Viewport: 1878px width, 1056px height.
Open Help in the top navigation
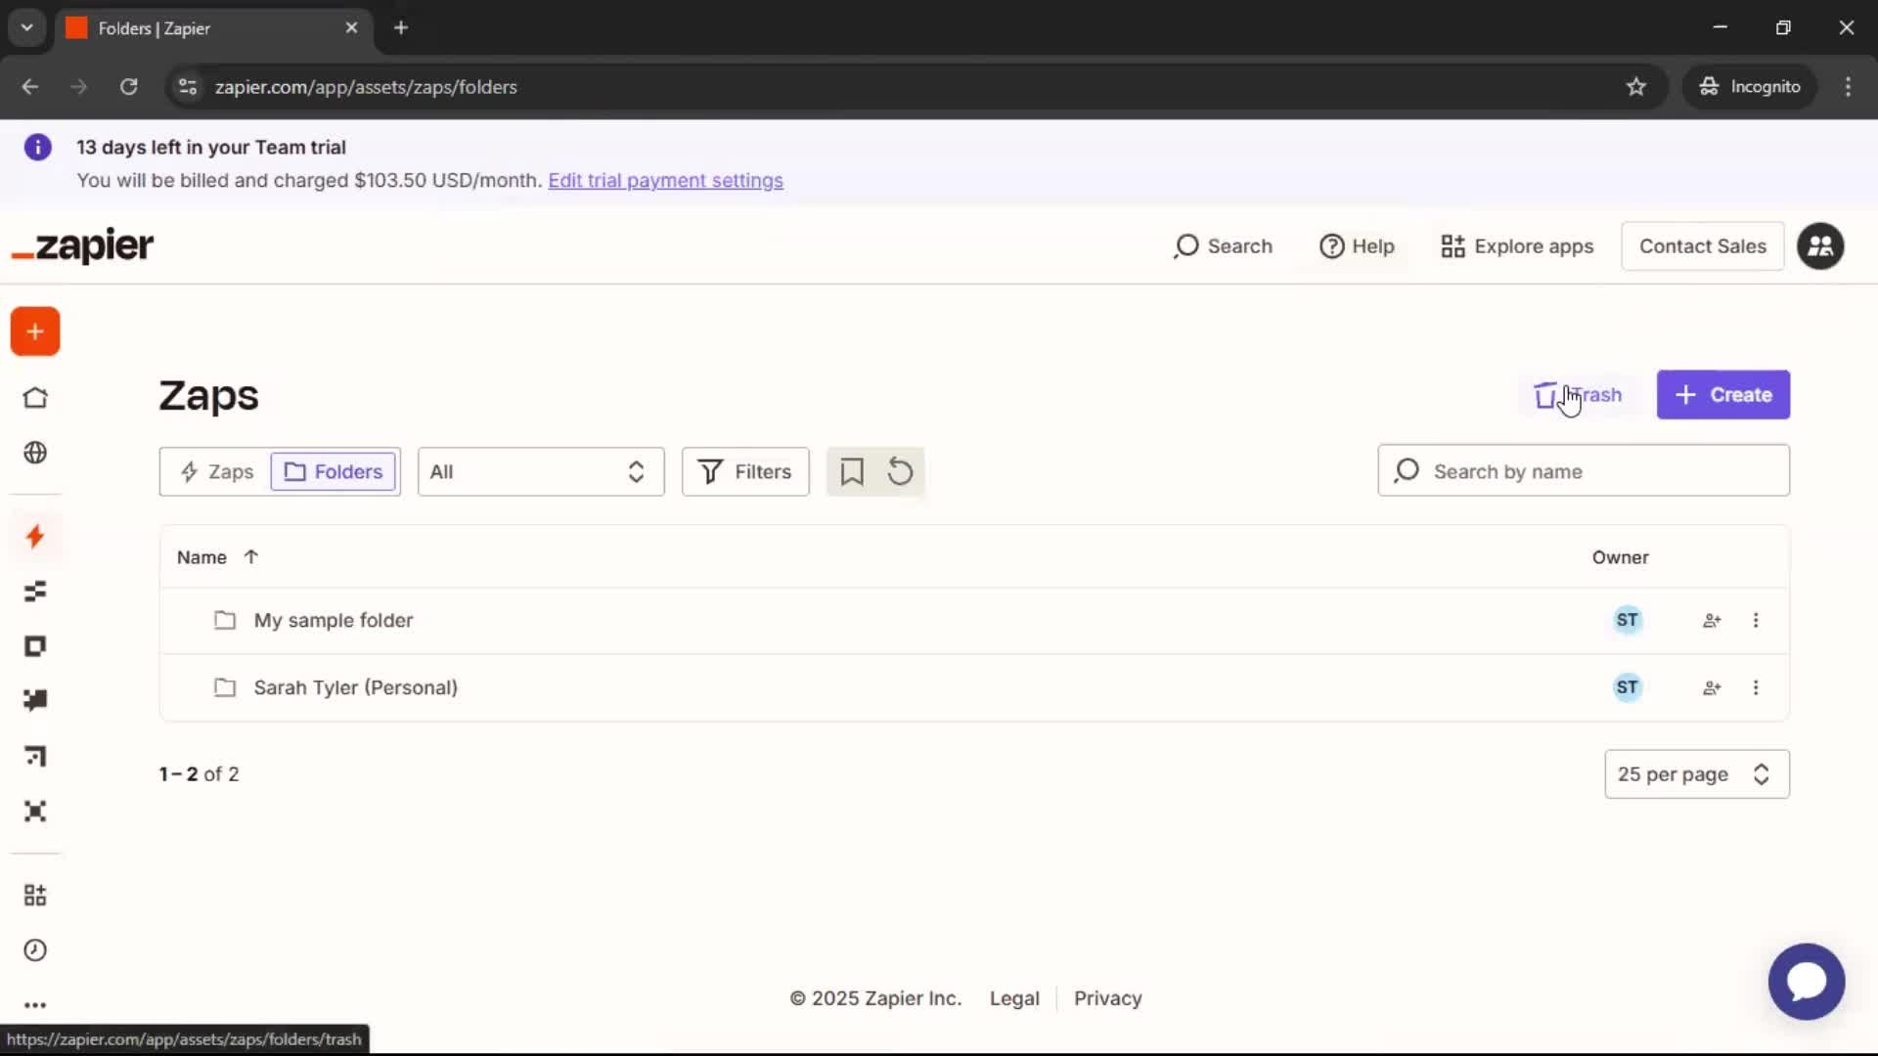[1357, 246]
